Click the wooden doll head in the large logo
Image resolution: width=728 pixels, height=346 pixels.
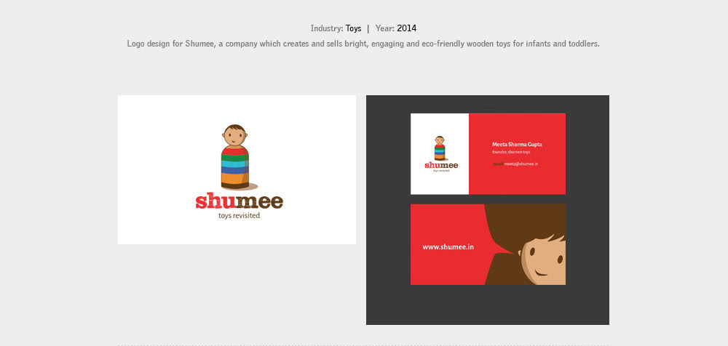234,136
